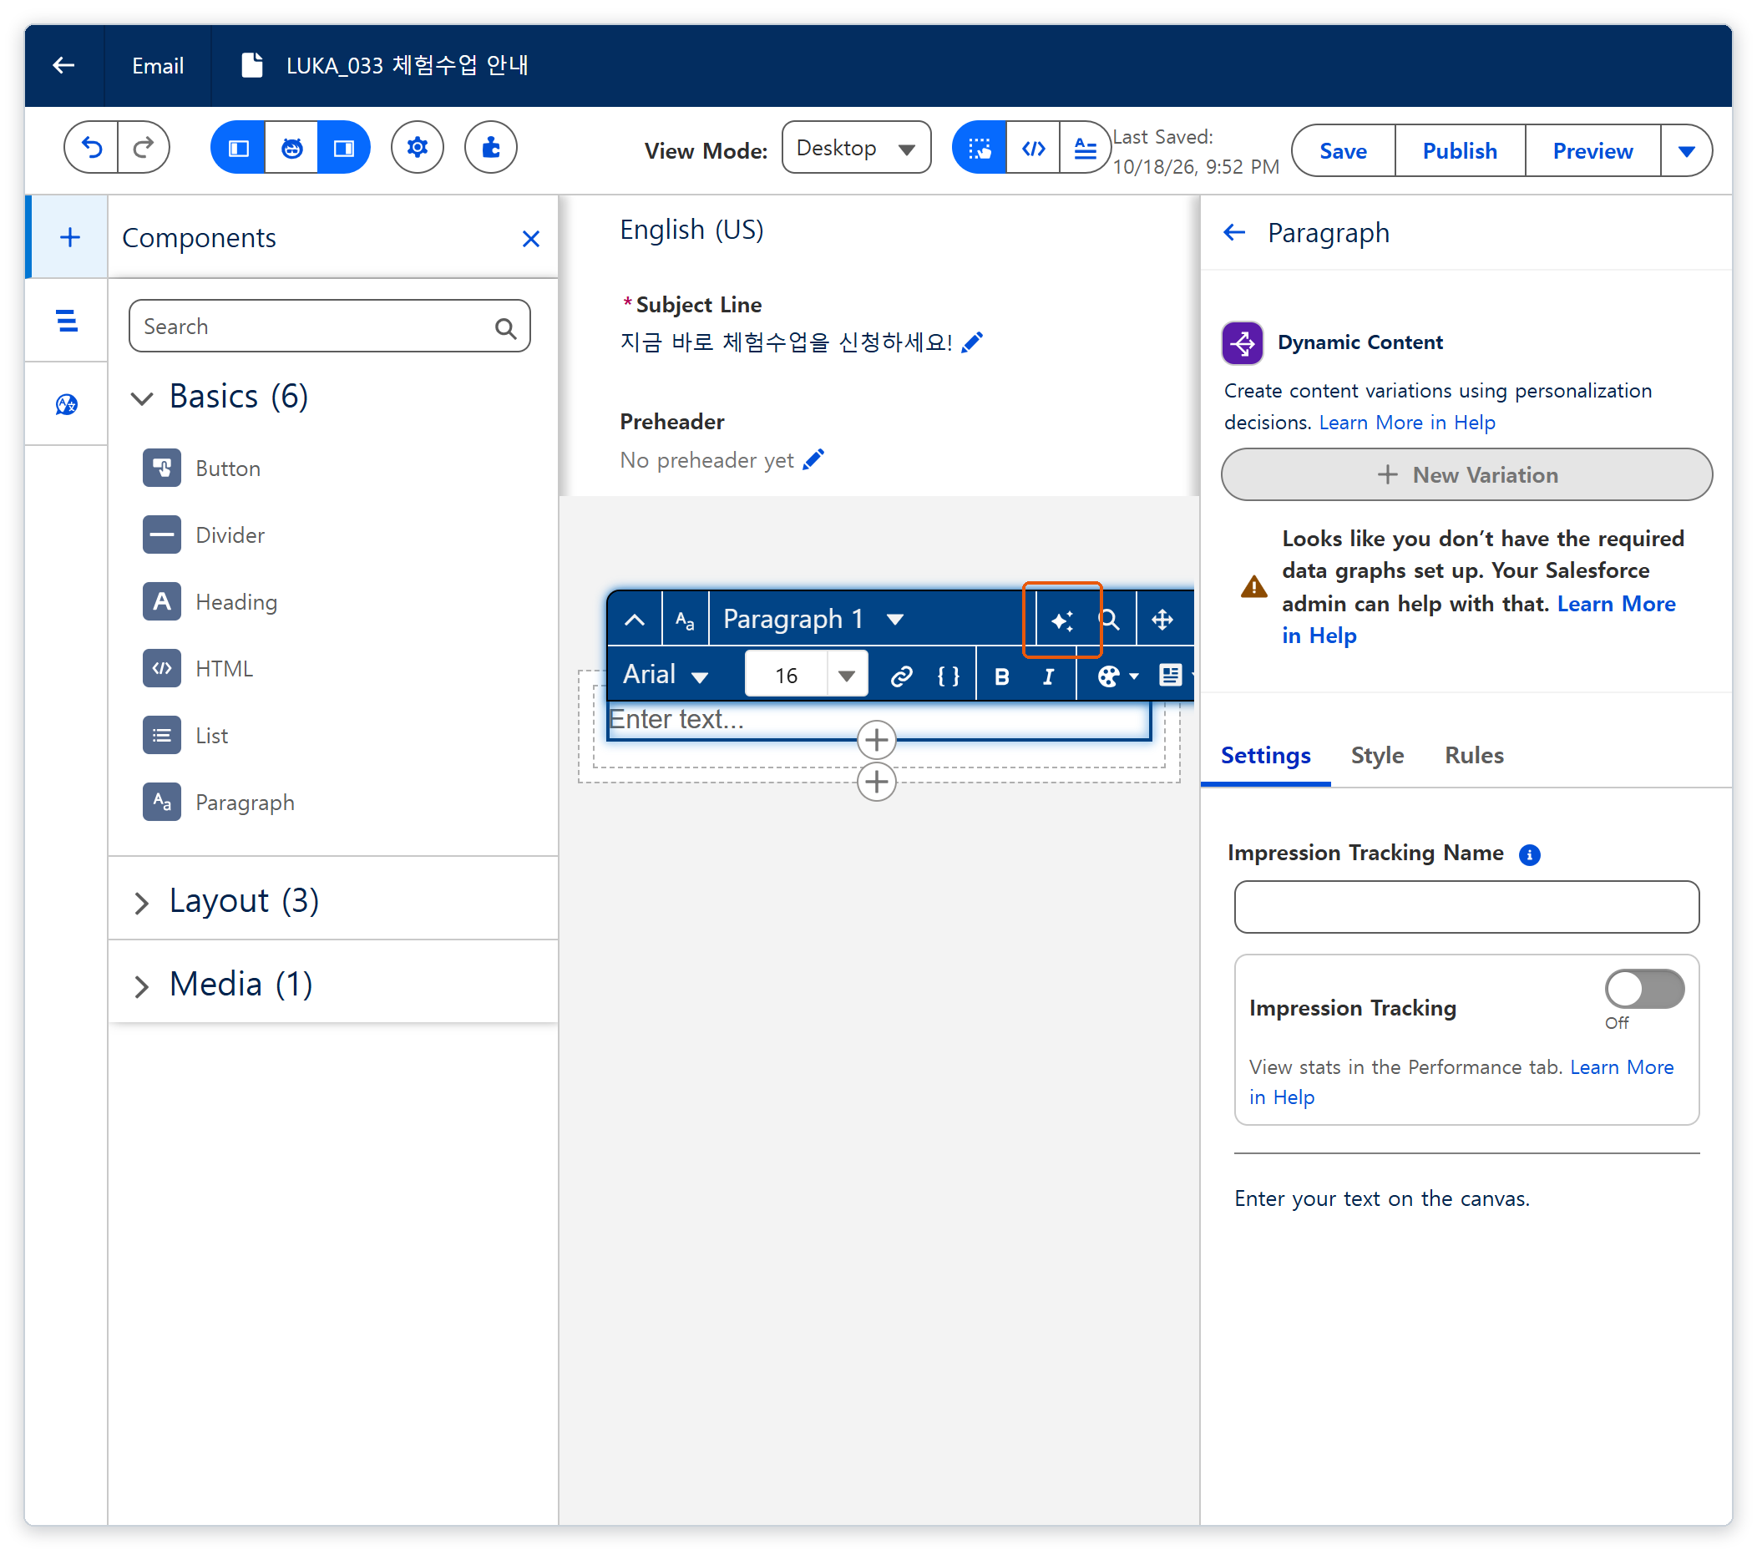Go back using the header back arrow

pyautogui.click(x=63, y=65)
